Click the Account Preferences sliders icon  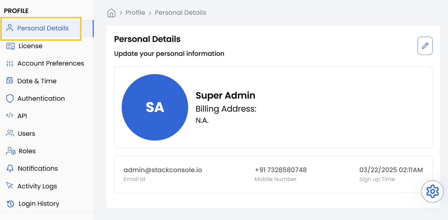coord(10,63)
